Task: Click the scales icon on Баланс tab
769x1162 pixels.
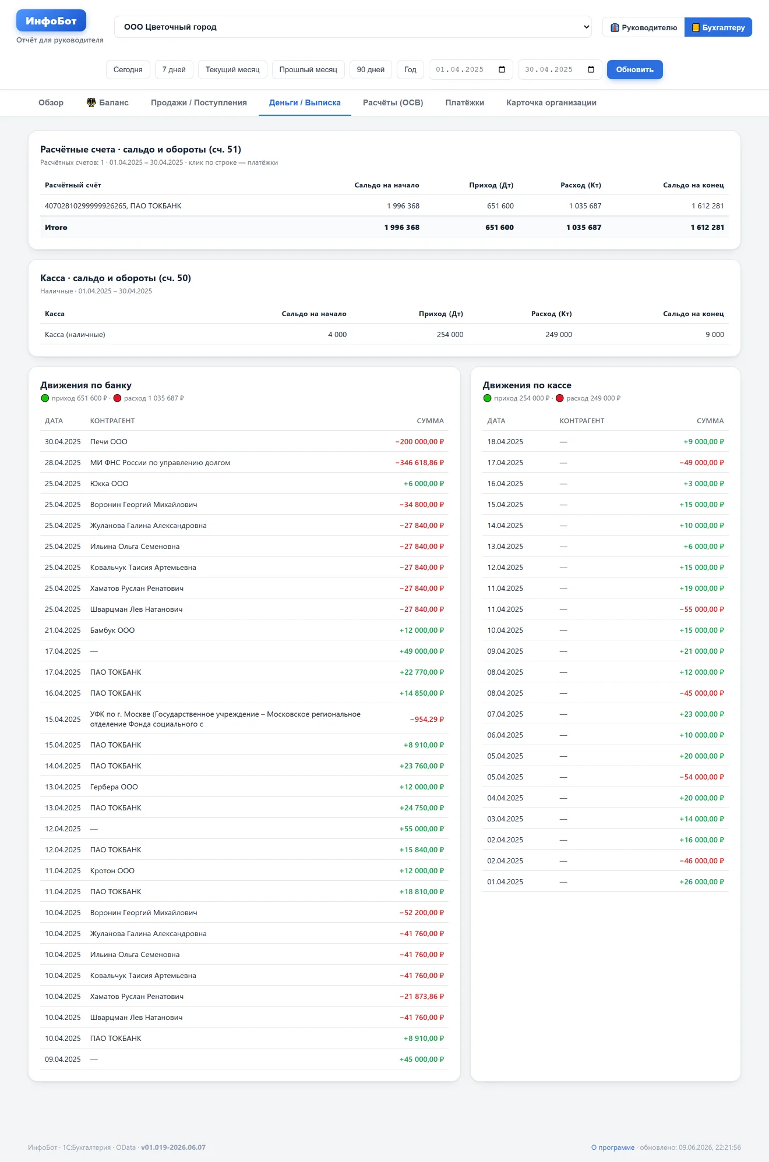Action: tap(91, 102)
